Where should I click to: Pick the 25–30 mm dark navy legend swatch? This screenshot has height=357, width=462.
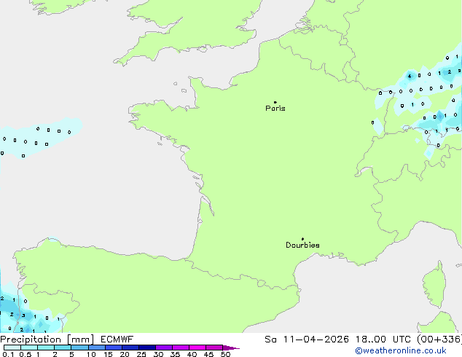point(147,348)
